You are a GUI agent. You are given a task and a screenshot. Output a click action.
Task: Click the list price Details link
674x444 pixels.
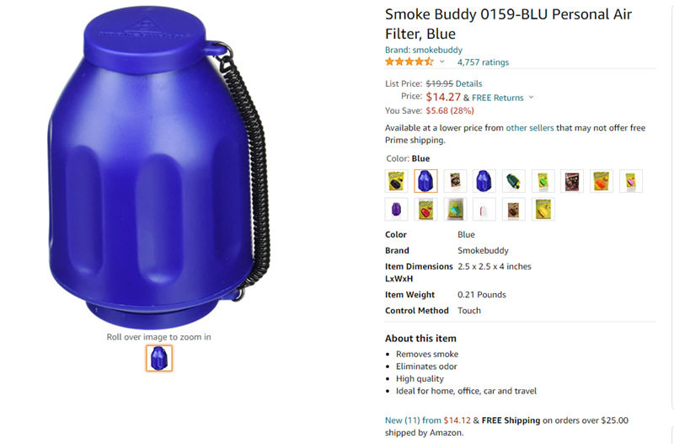pos(468,83)
